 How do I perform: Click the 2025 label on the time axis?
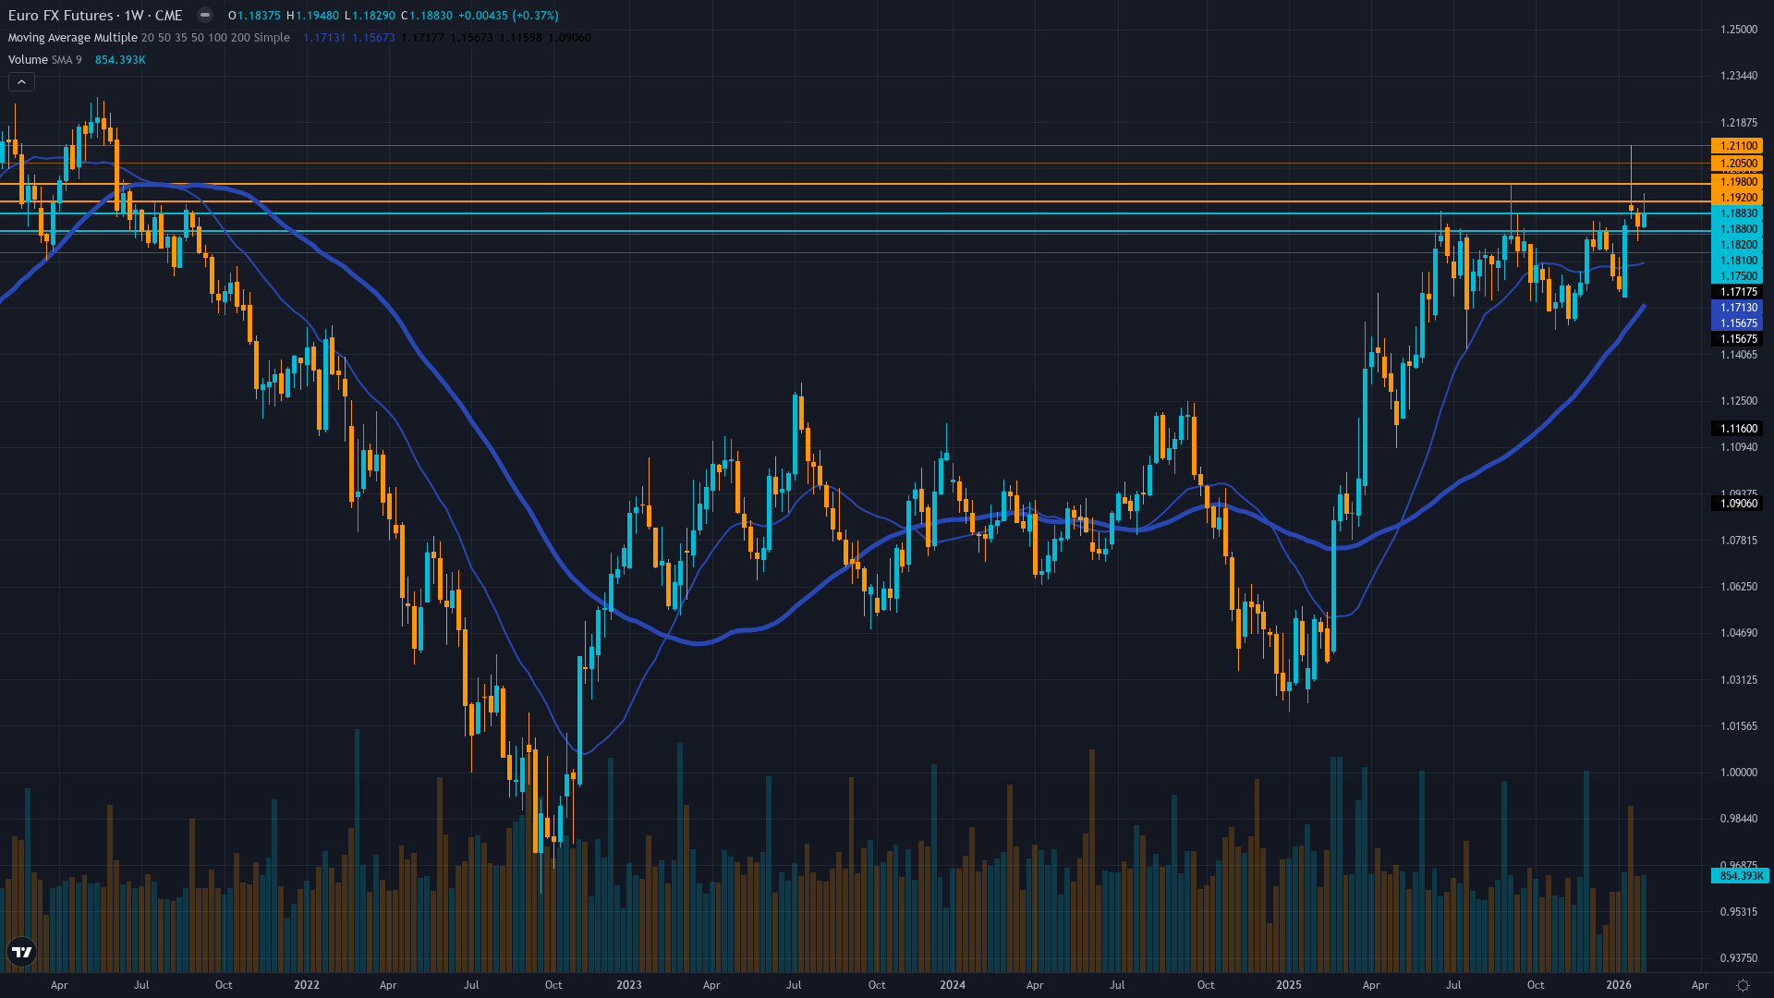(1289, 985)
